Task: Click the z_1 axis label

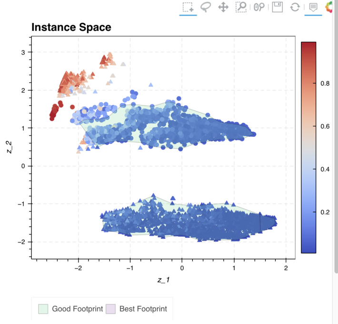Action: coord(164,280)
